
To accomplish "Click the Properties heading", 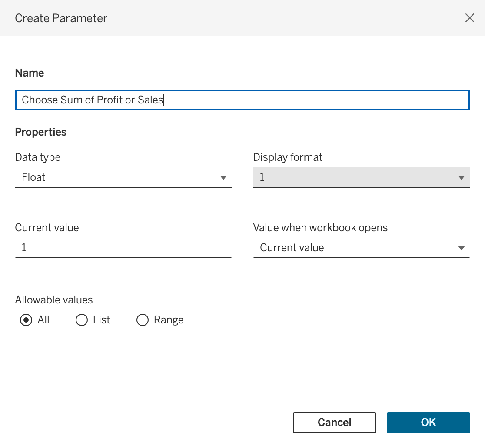I will [x=40, y=132].
